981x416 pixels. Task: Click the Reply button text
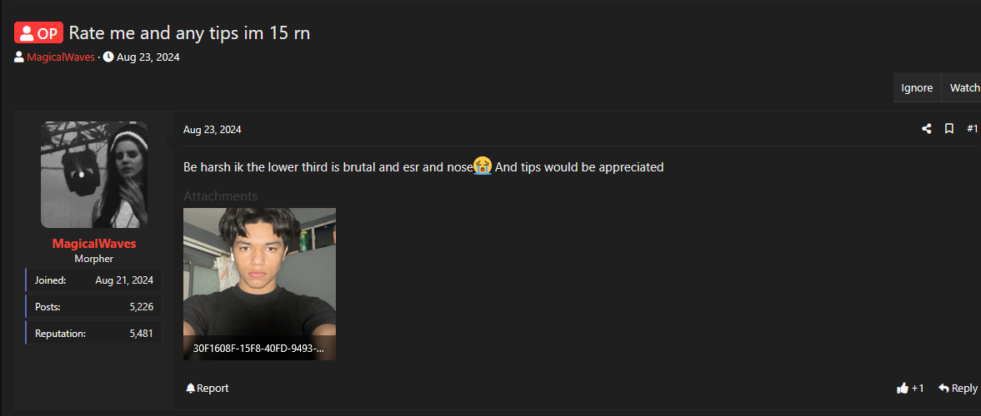pyautogui.click(x=964, y=389)
